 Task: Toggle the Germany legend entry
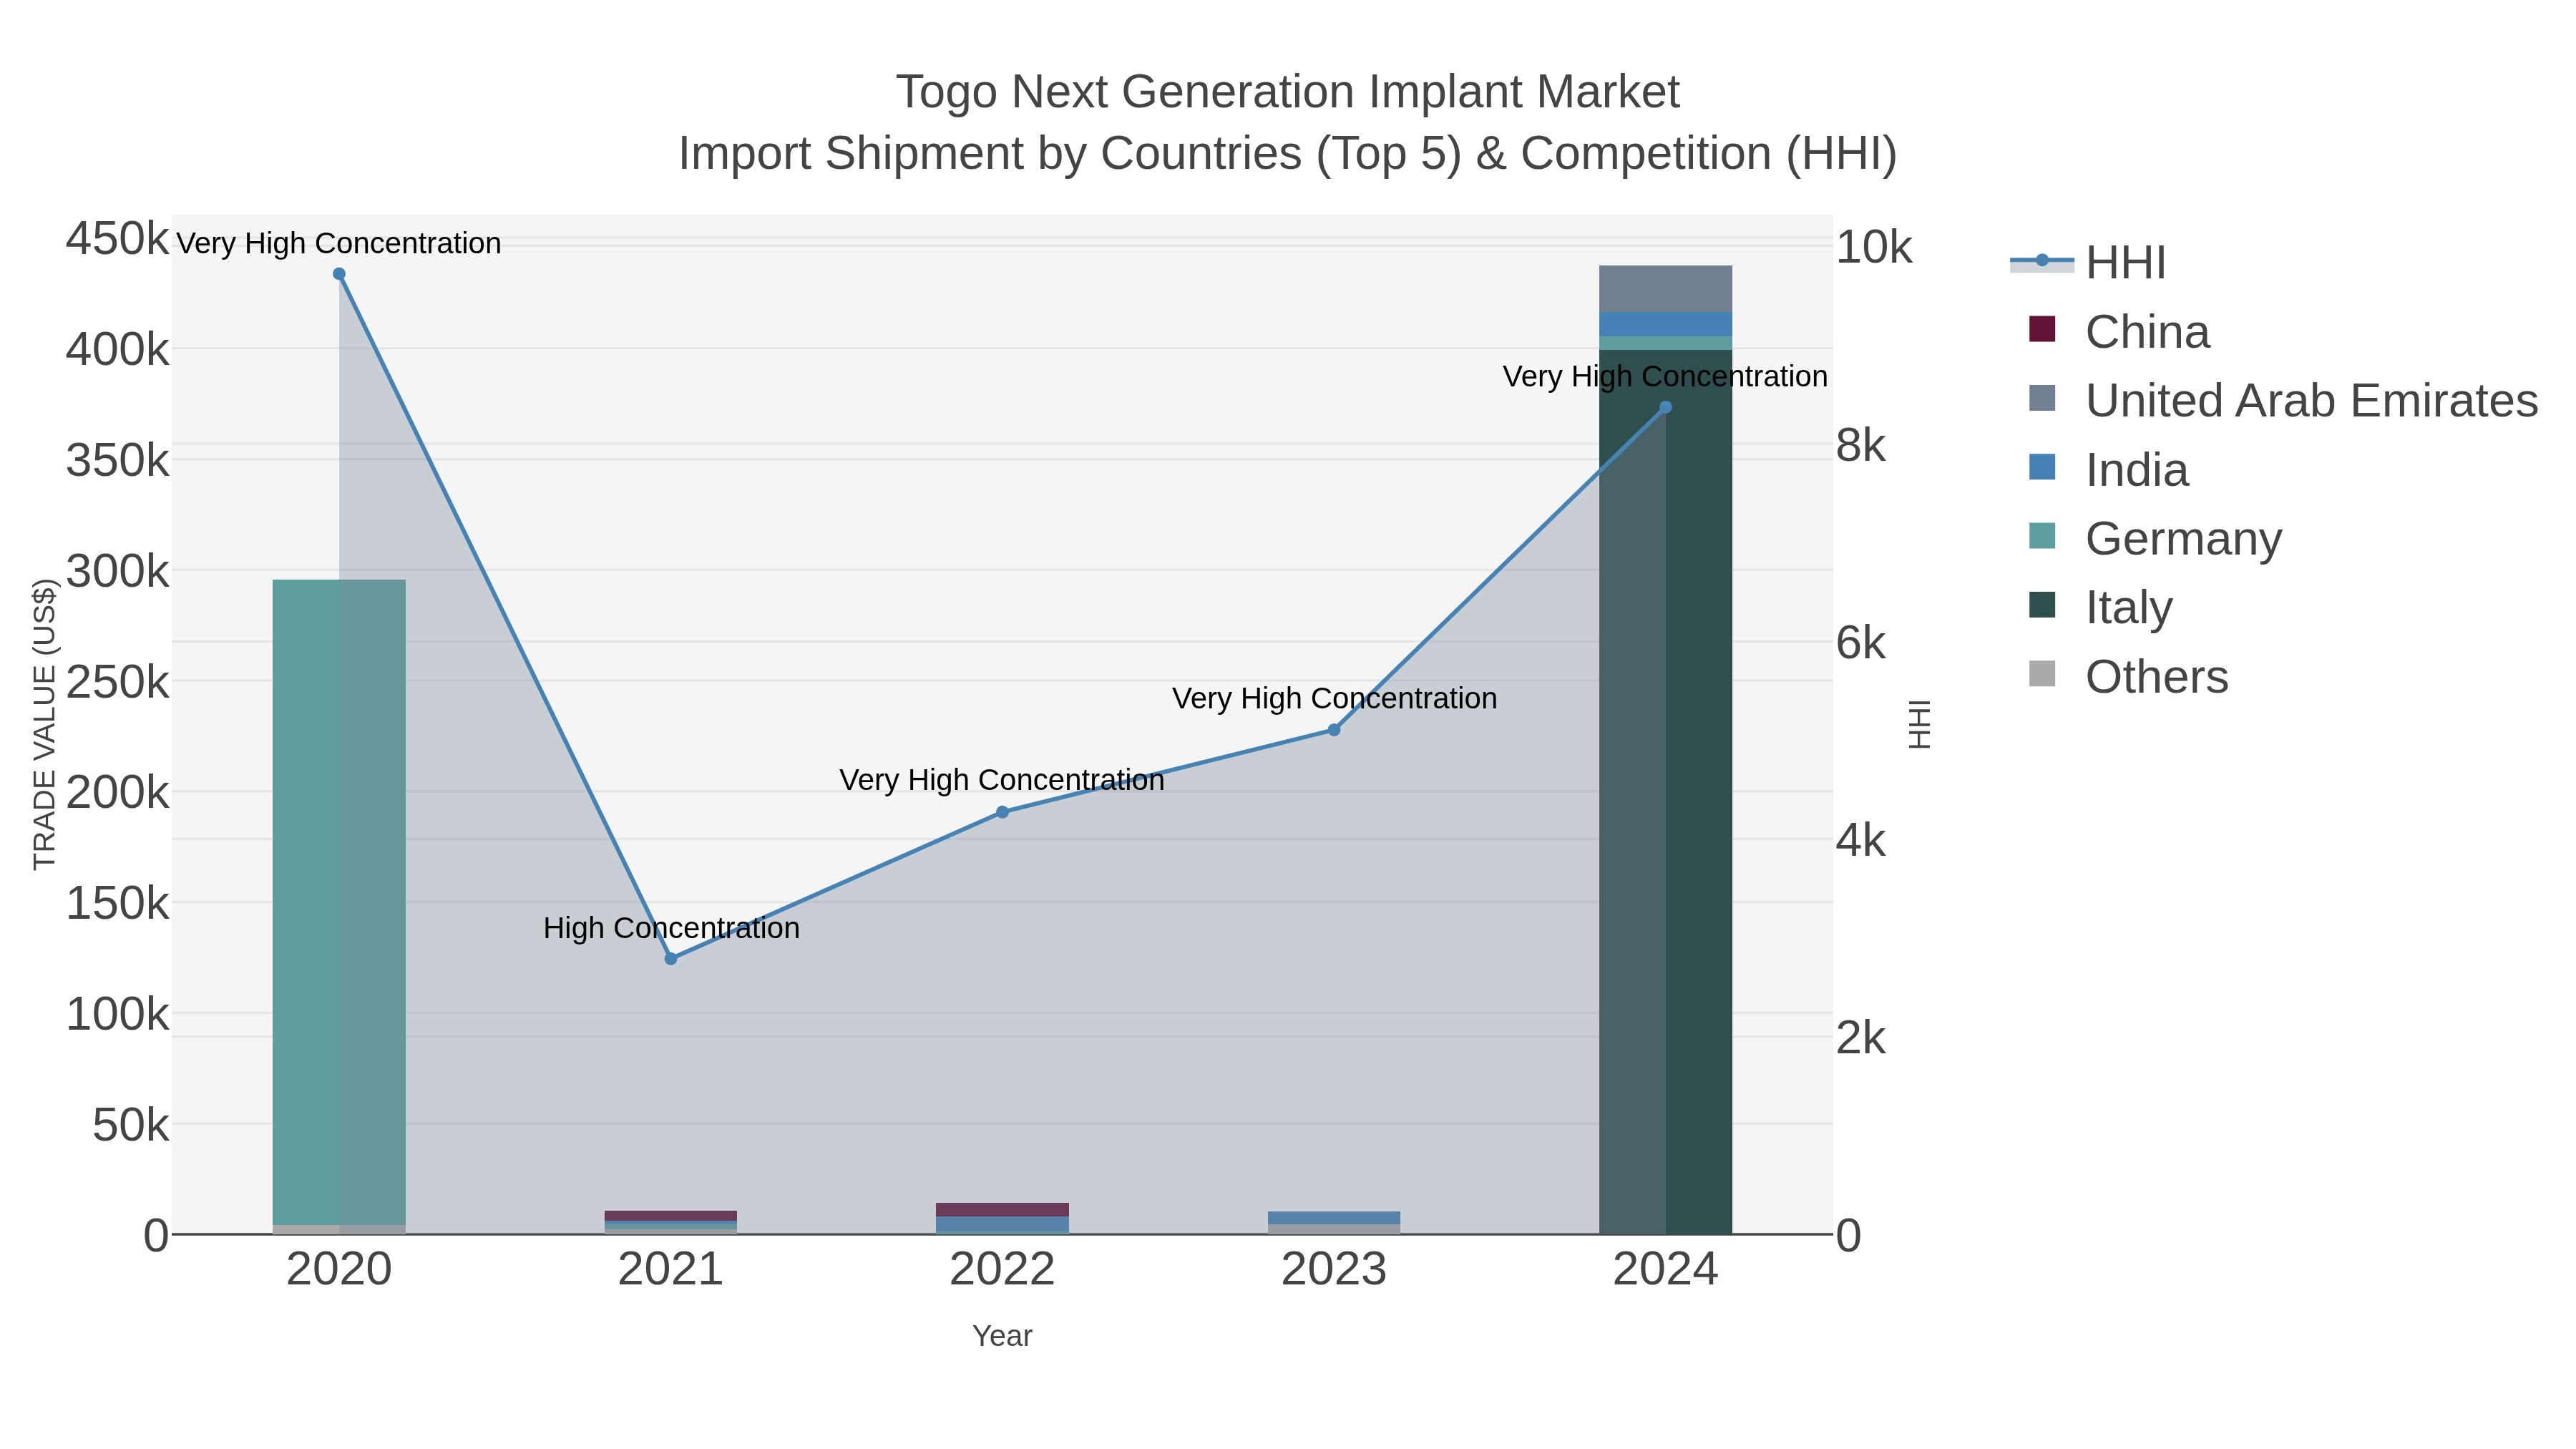tap(2155, 539)
